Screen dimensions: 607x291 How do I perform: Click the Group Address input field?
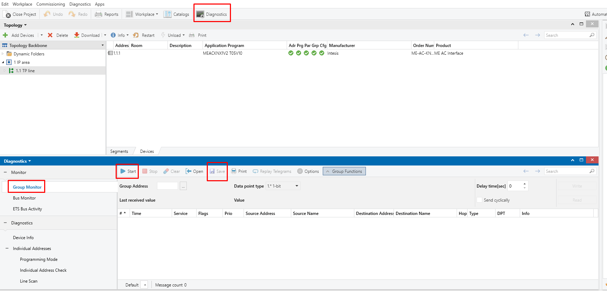point(168,186)
